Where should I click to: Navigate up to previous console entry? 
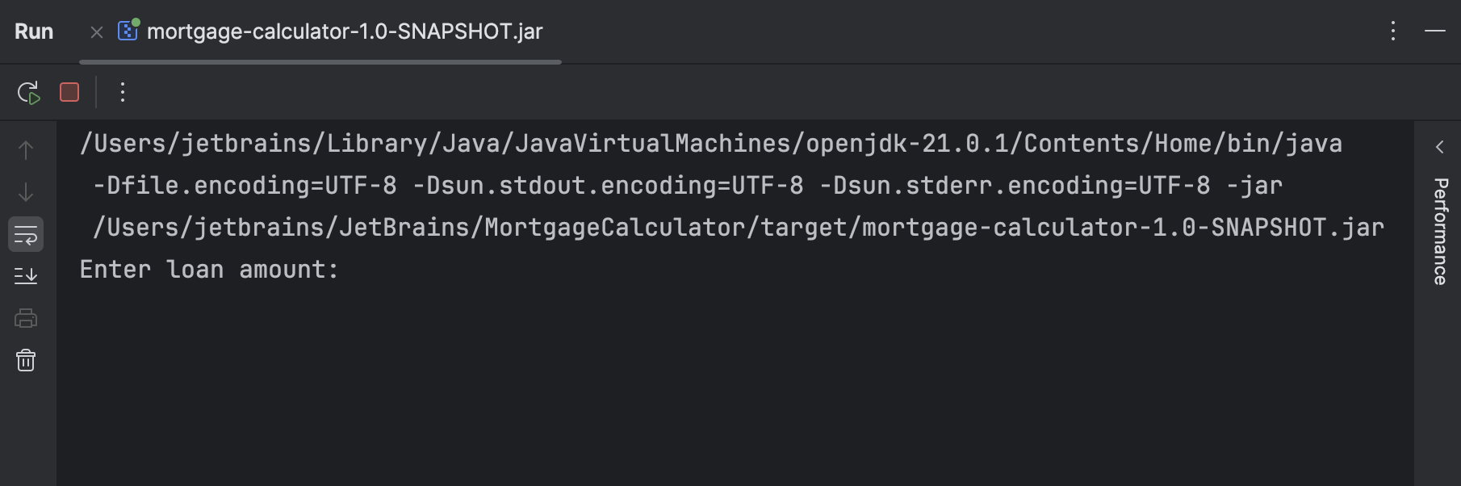pyautogui.click(x=25, y=149)
